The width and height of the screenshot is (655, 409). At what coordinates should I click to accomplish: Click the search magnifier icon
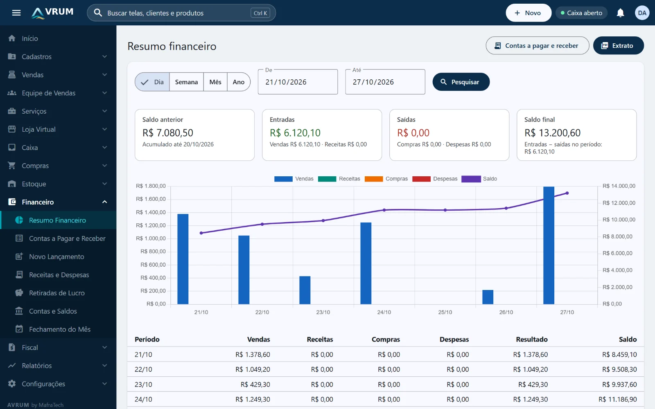pos(98,13)
